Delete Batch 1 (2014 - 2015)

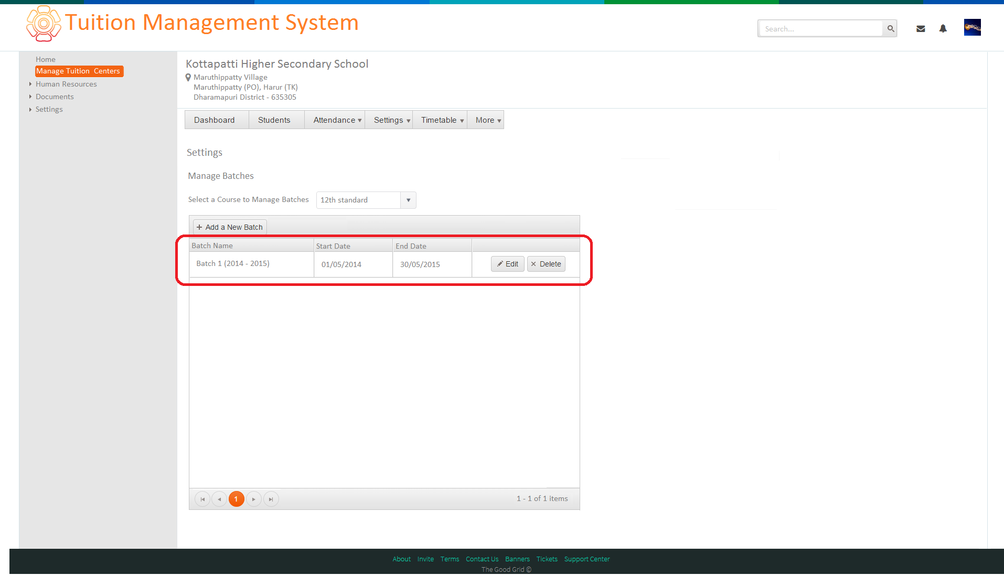(546, 264)
